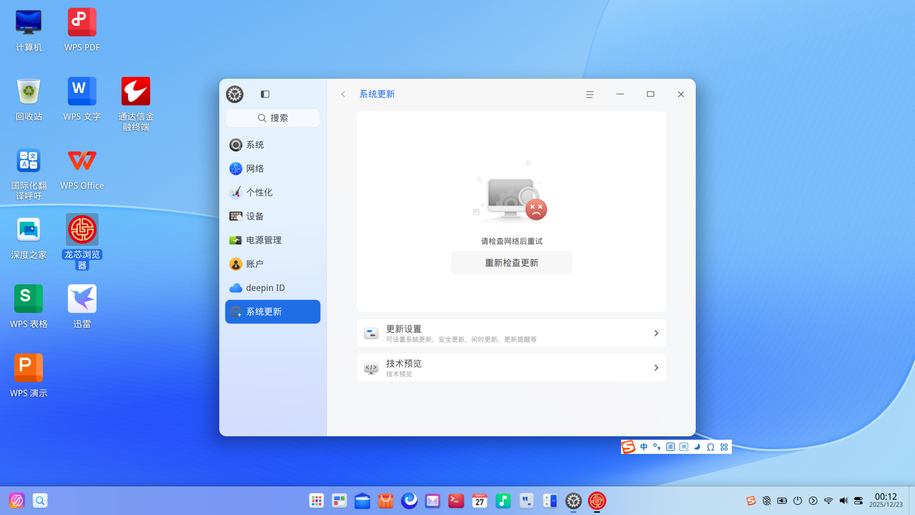
Task: Open the mail client dock icon
Action: point(433,501)
